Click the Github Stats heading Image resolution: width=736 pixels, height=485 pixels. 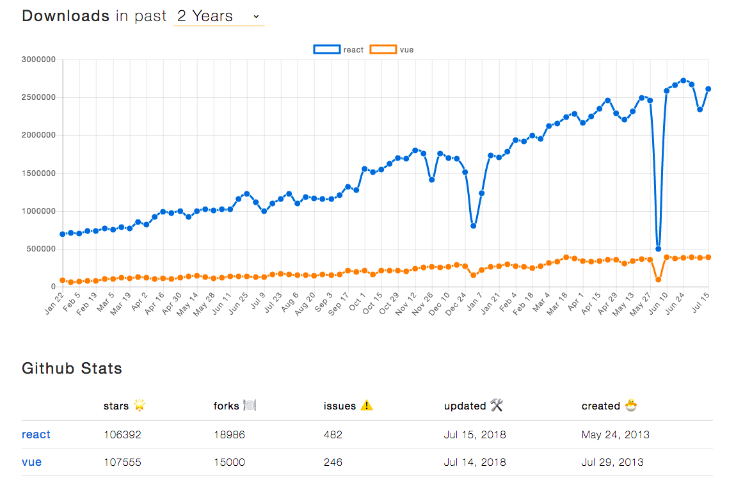72,369
